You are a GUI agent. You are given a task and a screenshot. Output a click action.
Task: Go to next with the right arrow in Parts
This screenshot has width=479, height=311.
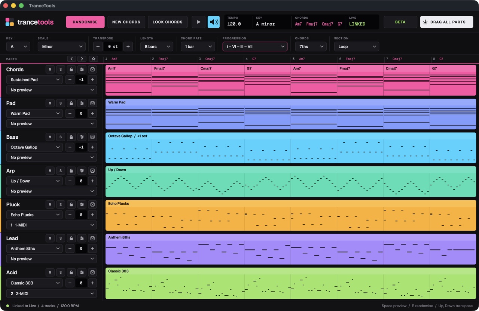click(82, 59)
